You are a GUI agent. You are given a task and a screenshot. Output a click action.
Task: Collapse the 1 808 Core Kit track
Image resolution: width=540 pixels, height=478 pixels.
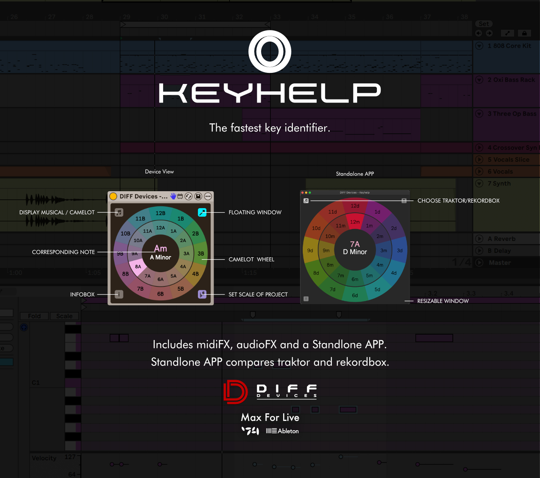click(x=479, y=46)
